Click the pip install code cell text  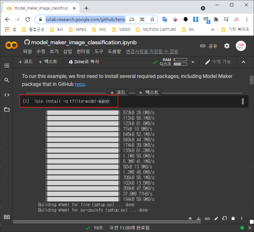(x=72, y=101)
